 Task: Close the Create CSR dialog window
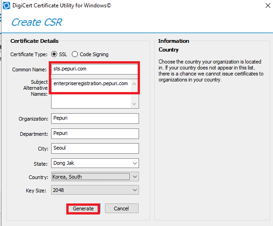click(x=268, y=6)
